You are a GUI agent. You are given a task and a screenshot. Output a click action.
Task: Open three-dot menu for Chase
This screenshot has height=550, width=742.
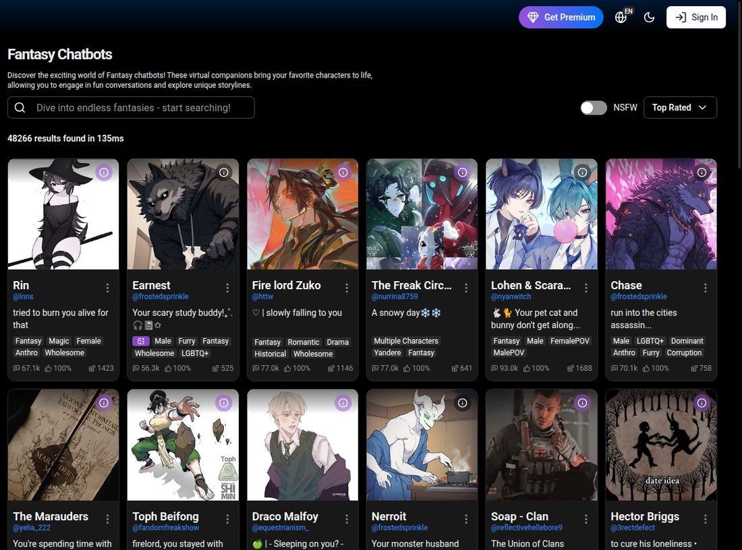pos(705,288)
